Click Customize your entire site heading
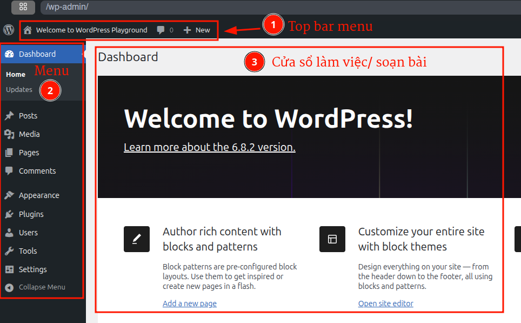This screenshot has width=521, height=323. point(422,239)
